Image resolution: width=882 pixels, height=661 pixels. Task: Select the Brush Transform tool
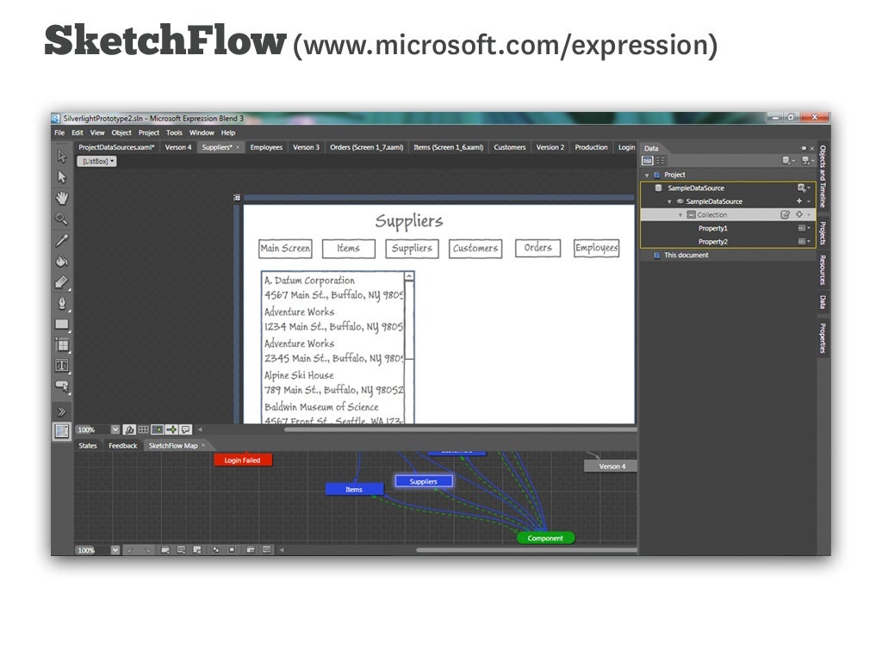tap(62, 282)
